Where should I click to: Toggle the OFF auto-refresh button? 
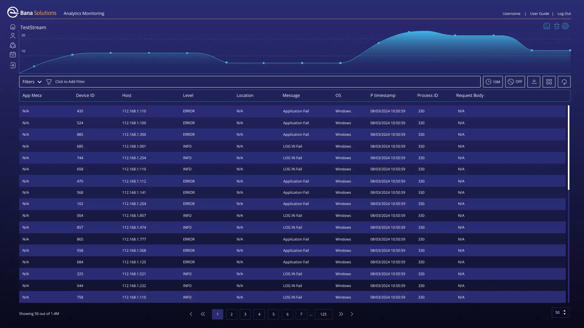[x=515, y=82]
